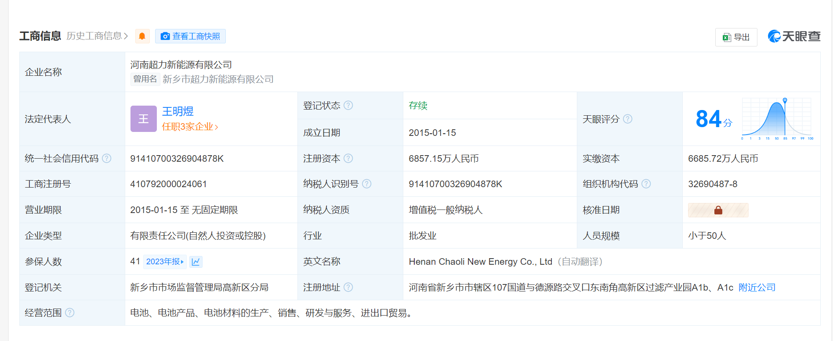Screen dimensions: 833x341
Task: Click help icon beside 登记状态
Action: click(348, 106)
